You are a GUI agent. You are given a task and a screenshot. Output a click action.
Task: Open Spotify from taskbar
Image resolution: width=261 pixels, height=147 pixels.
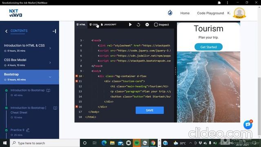(x=137, y=143)
